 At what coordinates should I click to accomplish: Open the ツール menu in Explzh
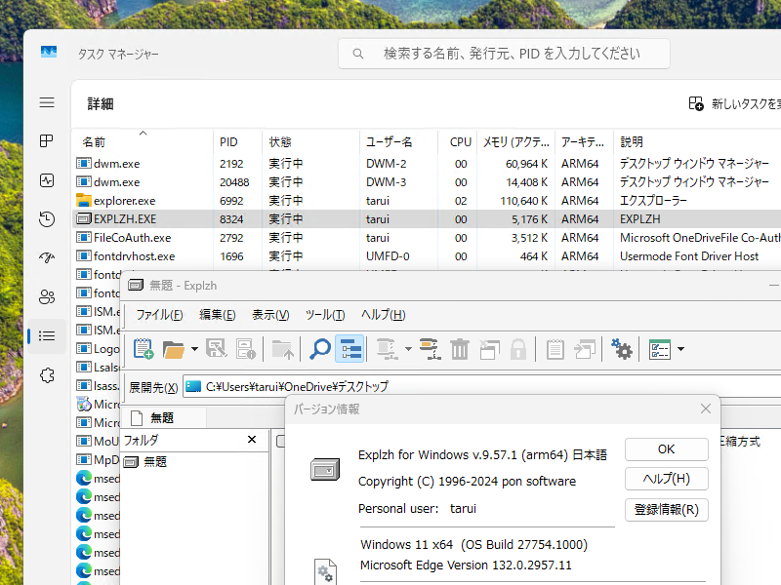325,315
